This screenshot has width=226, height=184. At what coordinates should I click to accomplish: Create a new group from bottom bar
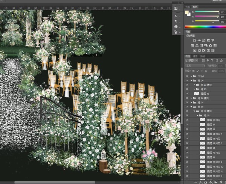coord(215,182)
